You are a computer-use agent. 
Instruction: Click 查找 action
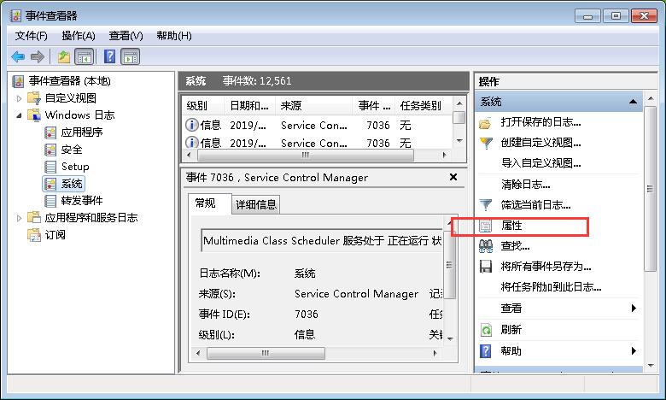515,245
